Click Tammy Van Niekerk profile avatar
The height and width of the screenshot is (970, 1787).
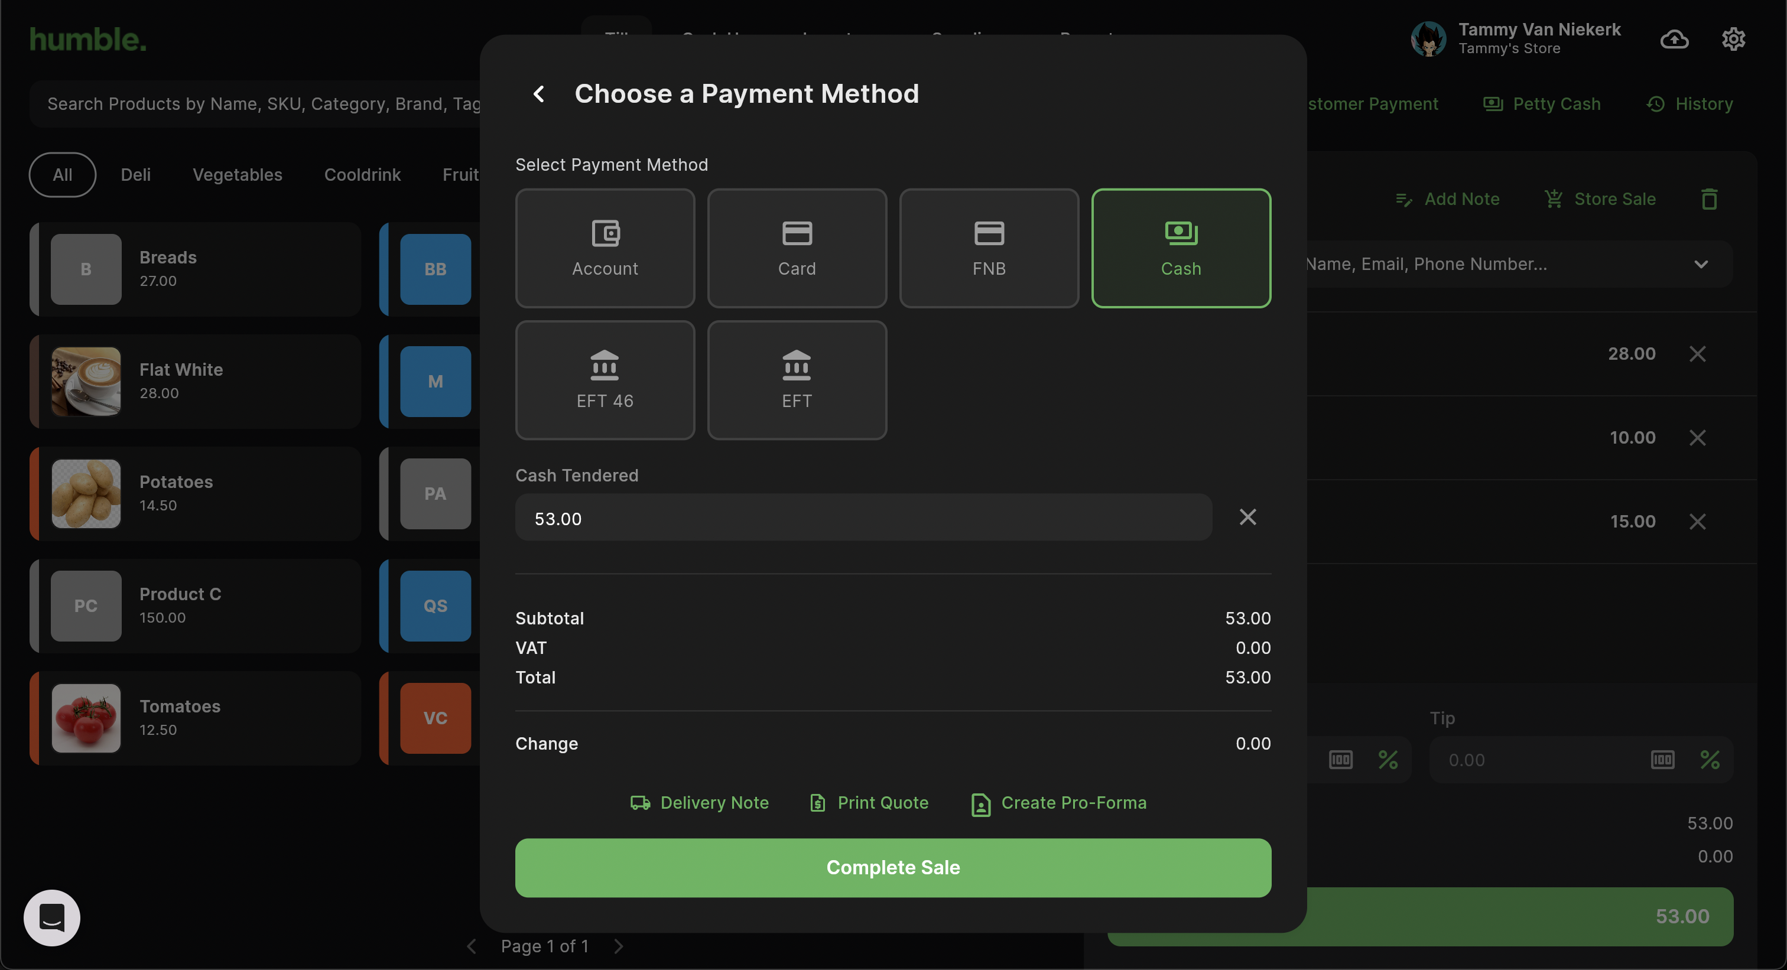tap(1428, 39)
